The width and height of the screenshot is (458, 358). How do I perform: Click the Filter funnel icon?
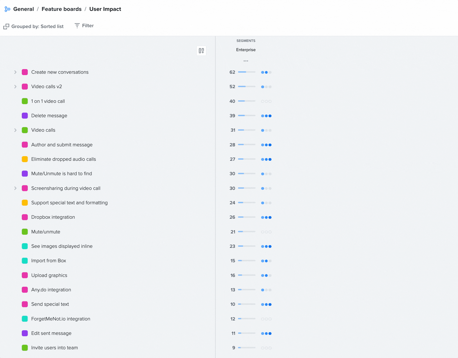point(77,26)
